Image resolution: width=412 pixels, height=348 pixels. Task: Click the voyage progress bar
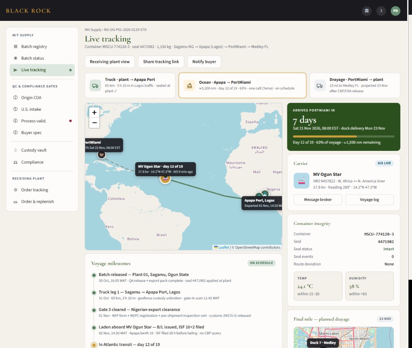(x=344, y=136)
